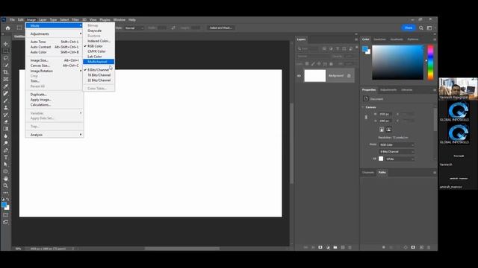Switch to the Swatches tab

click(379, 39)
